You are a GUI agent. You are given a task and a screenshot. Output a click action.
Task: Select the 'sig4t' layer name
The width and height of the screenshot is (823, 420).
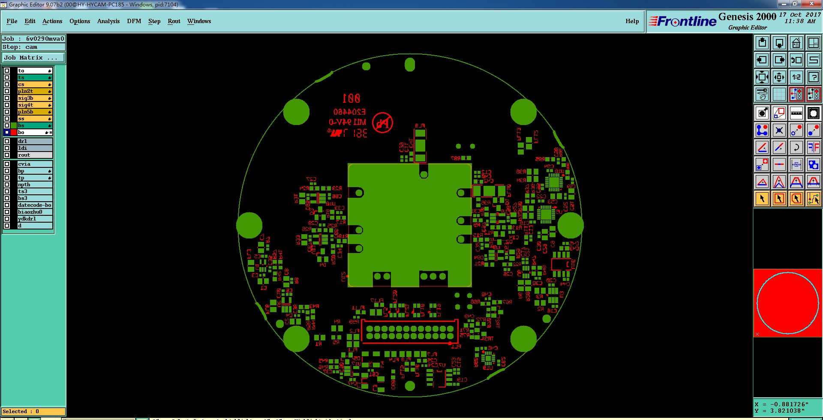point(35,105)
